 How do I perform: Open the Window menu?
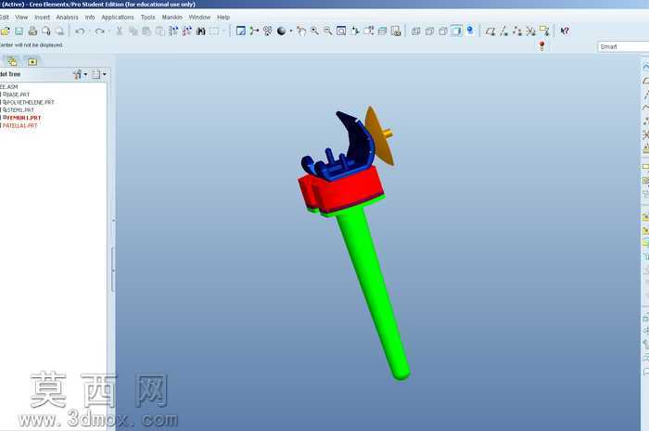pyautogui.click(x=199, y=18)
